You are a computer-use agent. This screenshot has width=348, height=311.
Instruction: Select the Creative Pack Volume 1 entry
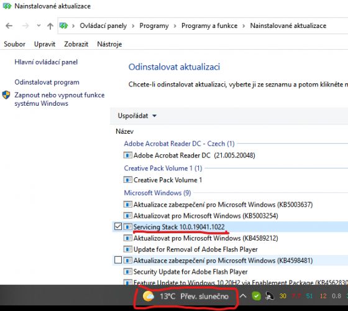coord(168,180)
